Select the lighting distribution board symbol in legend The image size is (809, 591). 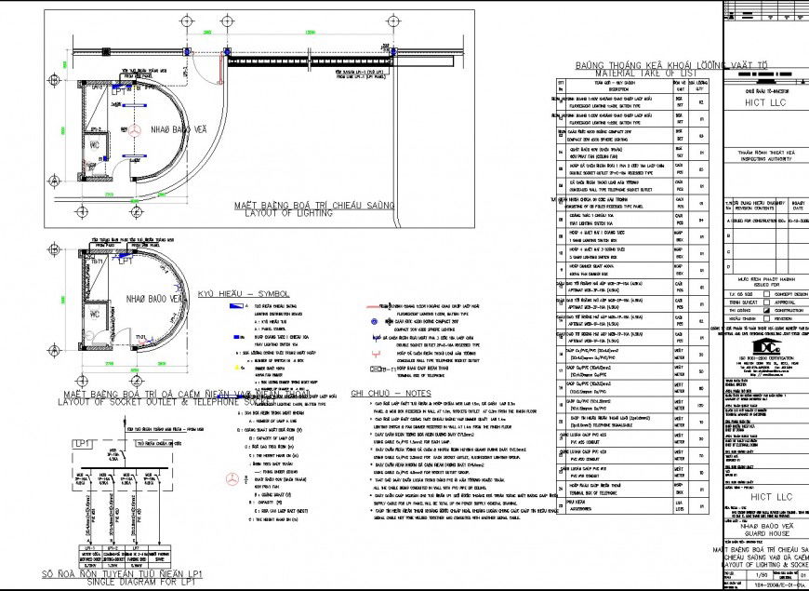point(234,306)
